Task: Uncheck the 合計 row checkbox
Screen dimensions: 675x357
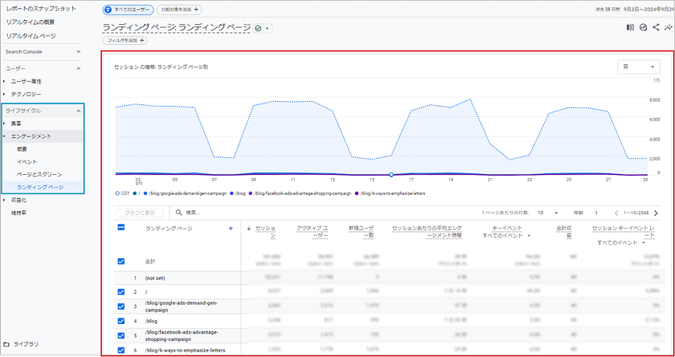Action: click(121, 262)
